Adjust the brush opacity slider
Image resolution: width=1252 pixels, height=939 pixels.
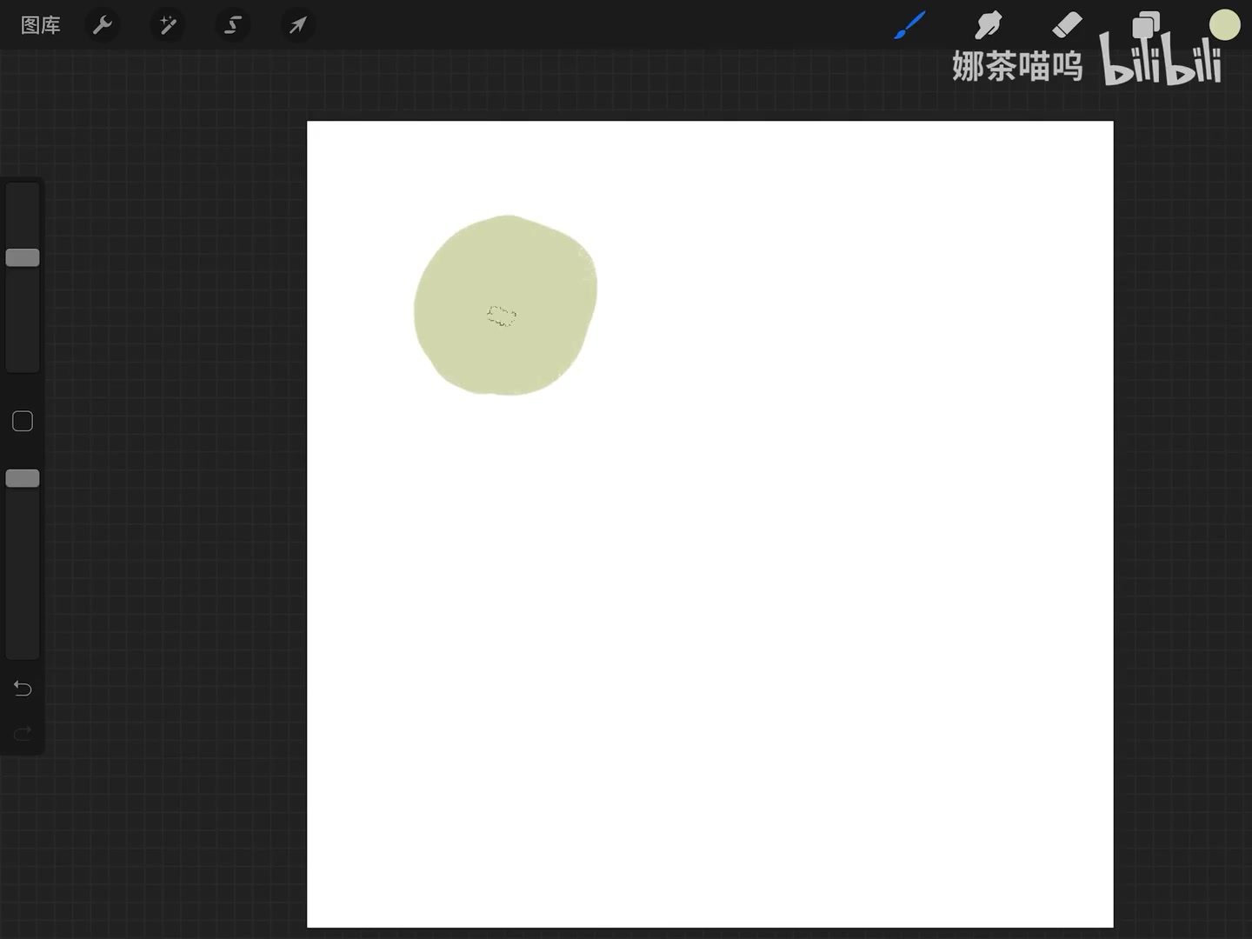pyautogui.click(x=23, y=477)
